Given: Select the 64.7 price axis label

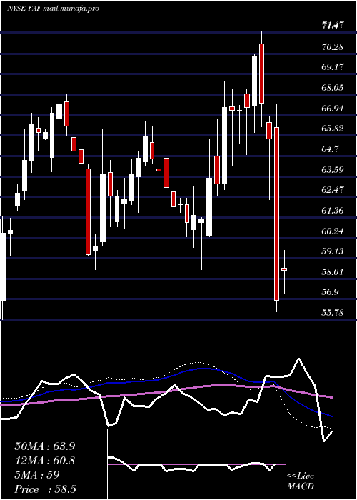Looking at the screenshot, I should [x=330, y=149].
